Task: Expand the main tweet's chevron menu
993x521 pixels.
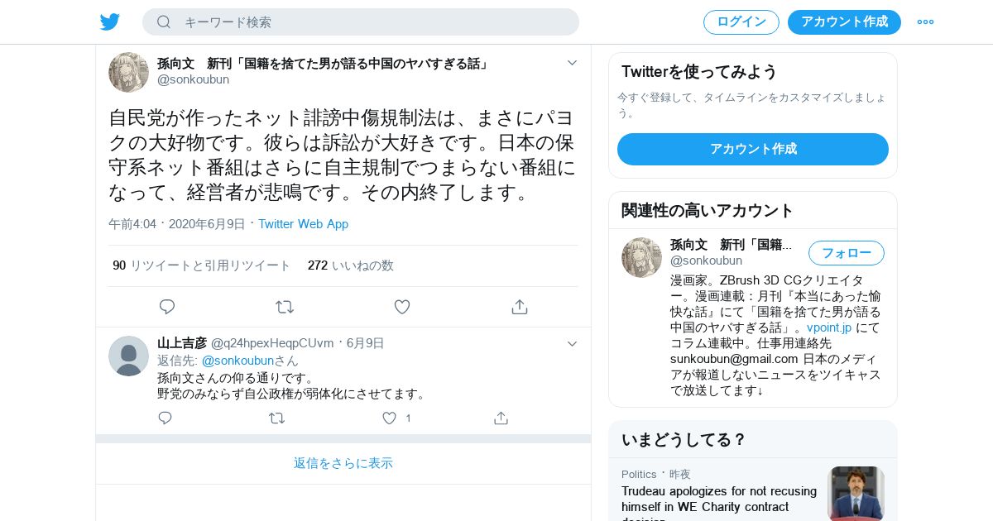Action: (572, 63)
